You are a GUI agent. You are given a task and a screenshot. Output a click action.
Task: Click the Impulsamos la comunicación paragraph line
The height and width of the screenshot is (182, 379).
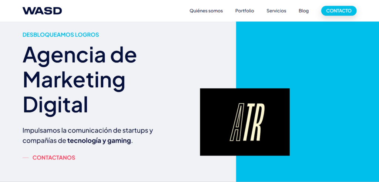87,131
